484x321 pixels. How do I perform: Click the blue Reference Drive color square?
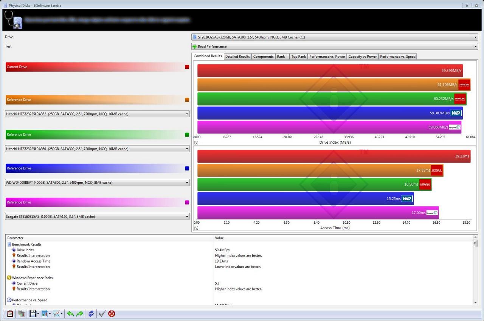(x=187, y=168)
